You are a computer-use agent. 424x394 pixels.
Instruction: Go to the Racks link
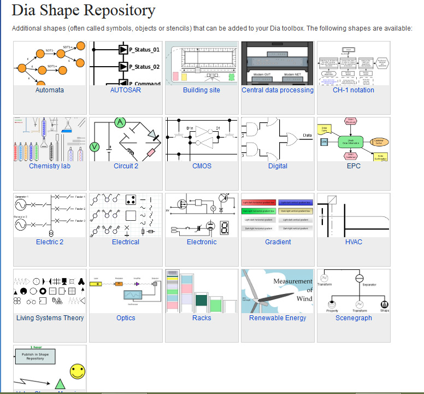[x=202, y=318]
